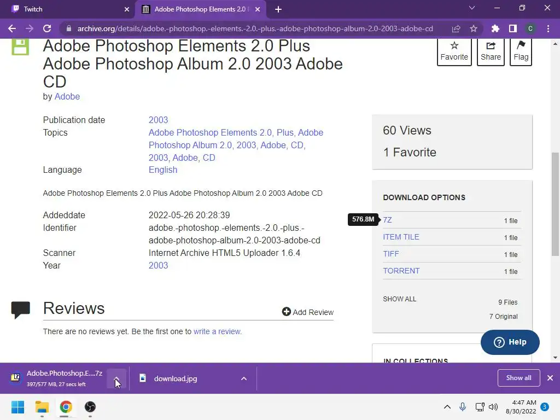
Task: Click the Reviews speech bubble icon
Action: (x=21, y=310)
